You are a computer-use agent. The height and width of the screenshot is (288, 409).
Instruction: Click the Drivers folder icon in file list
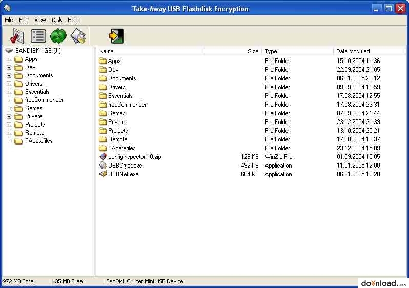tap(103, 87)
